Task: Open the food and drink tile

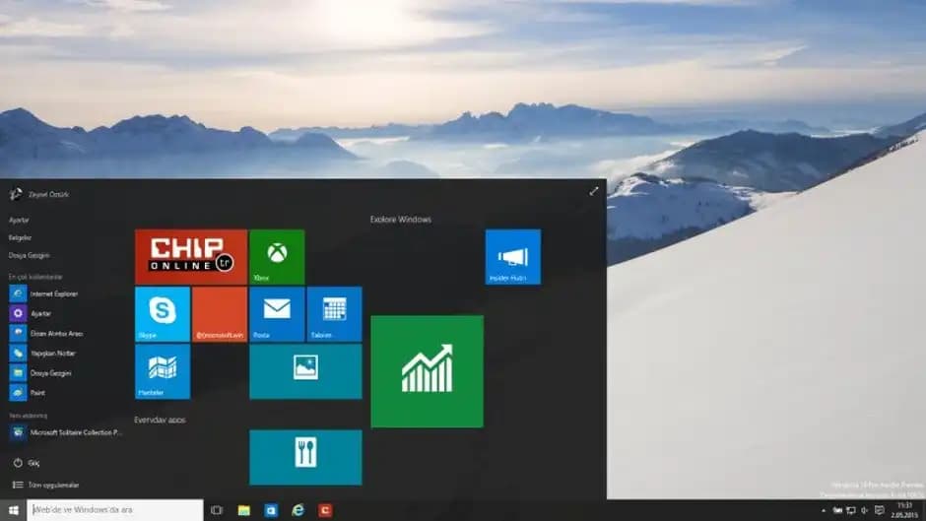Action: click(x=305, y=456)
